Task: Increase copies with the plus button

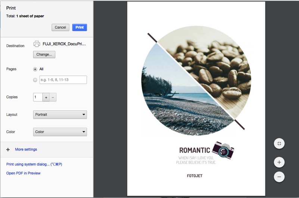Action: (x=46, y=97)
